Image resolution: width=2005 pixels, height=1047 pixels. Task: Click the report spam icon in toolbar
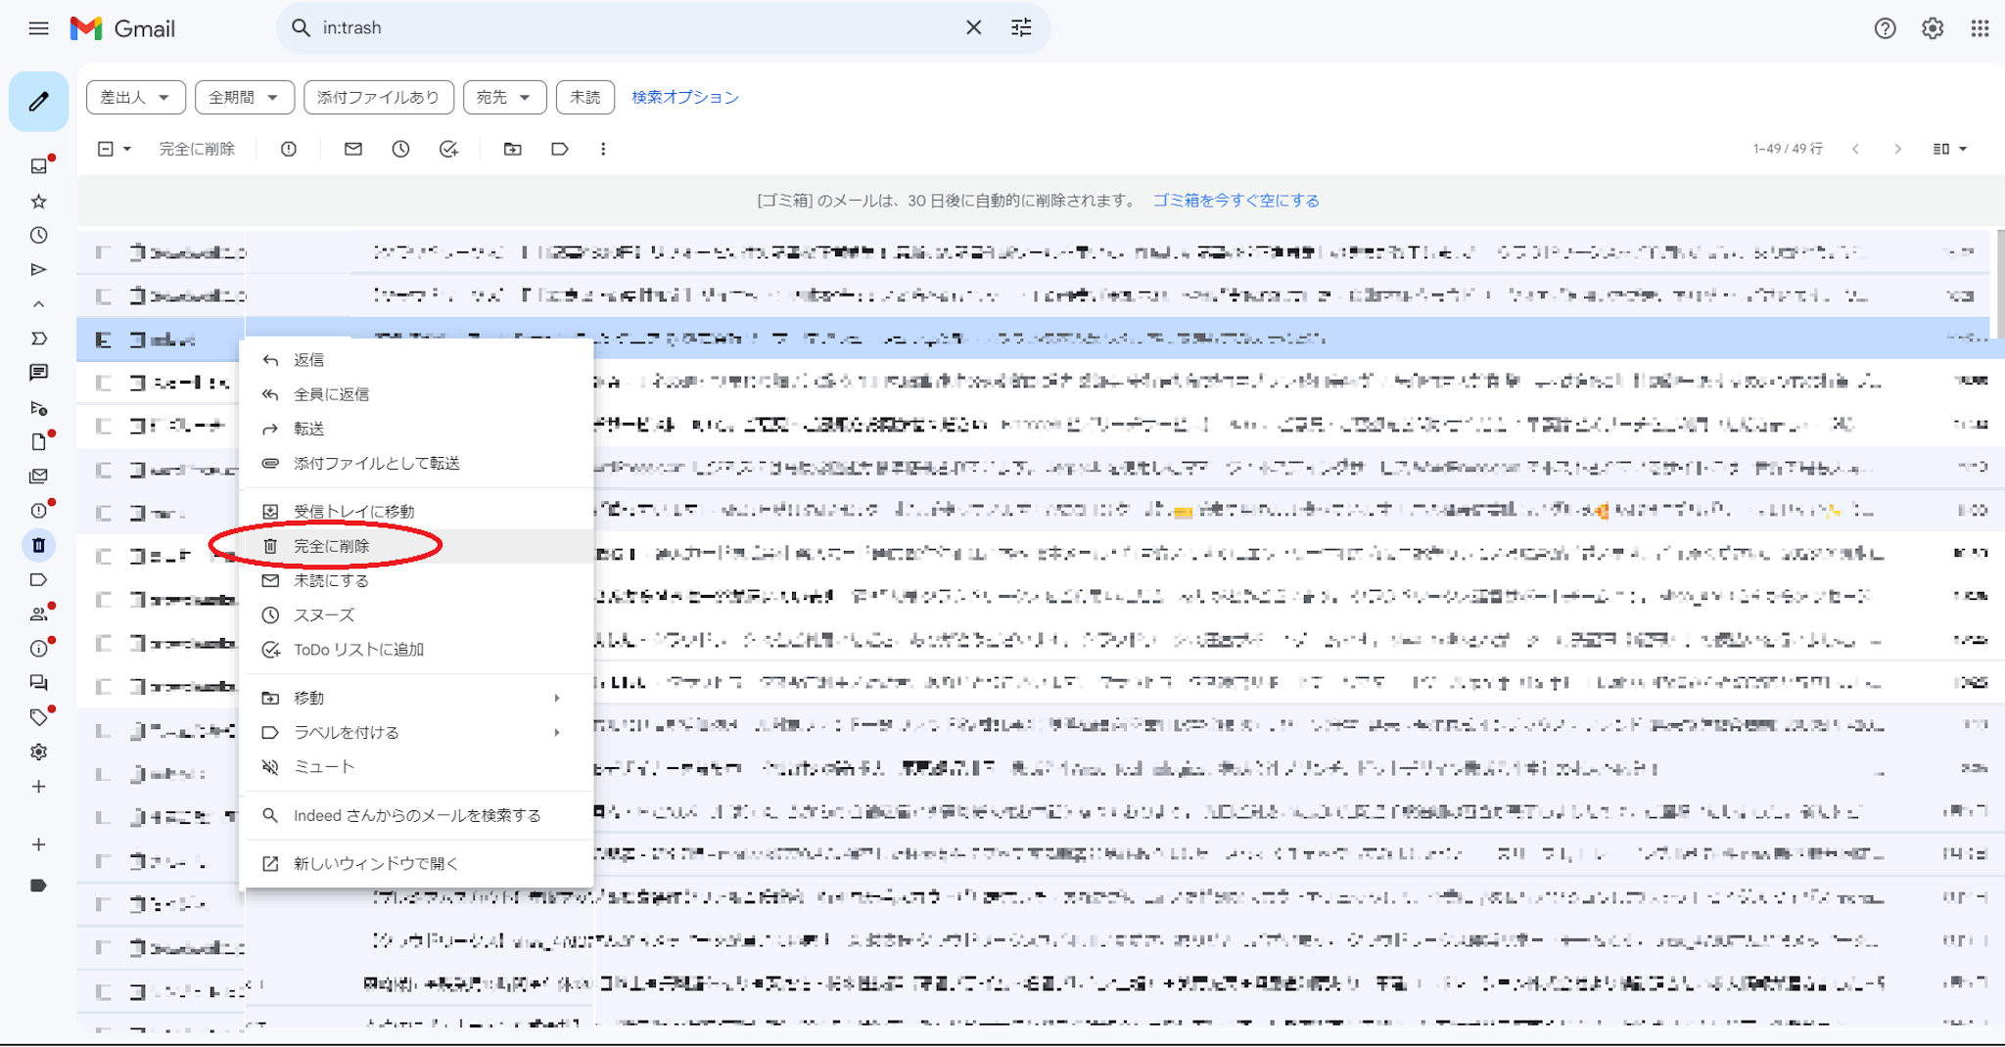pyautogui.click(x=289, y=150)
